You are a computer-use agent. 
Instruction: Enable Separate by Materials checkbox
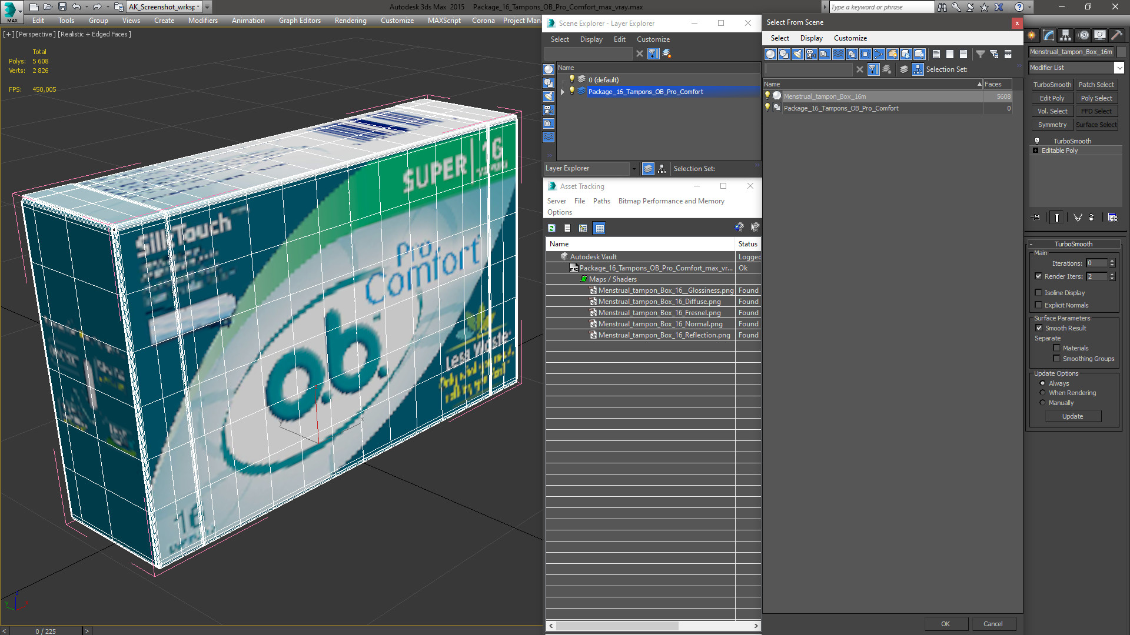pyautogui.click(x=1056, y=348)
